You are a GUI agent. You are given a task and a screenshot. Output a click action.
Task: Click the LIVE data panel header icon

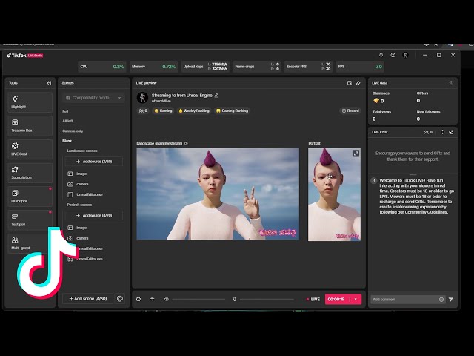pyautogui.click(x=451, y=82)
